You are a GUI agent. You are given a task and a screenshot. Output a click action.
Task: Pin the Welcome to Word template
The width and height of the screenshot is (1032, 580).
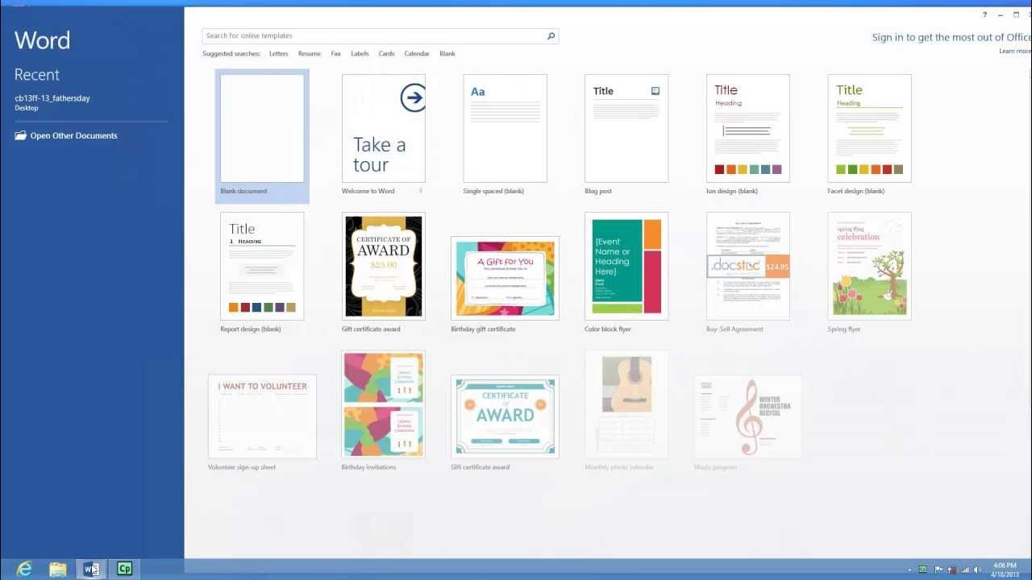point(421,191)
